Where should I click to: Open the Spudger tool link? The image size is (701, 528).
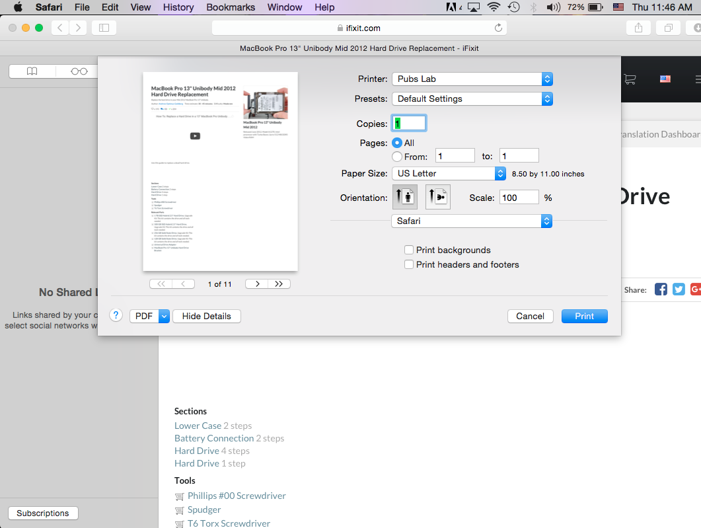point(204,509)
